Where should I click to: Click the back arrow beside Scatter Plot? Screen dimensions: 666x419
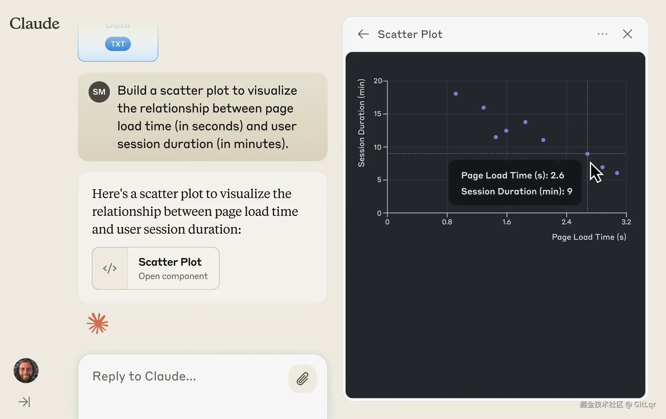coord(363,34)
